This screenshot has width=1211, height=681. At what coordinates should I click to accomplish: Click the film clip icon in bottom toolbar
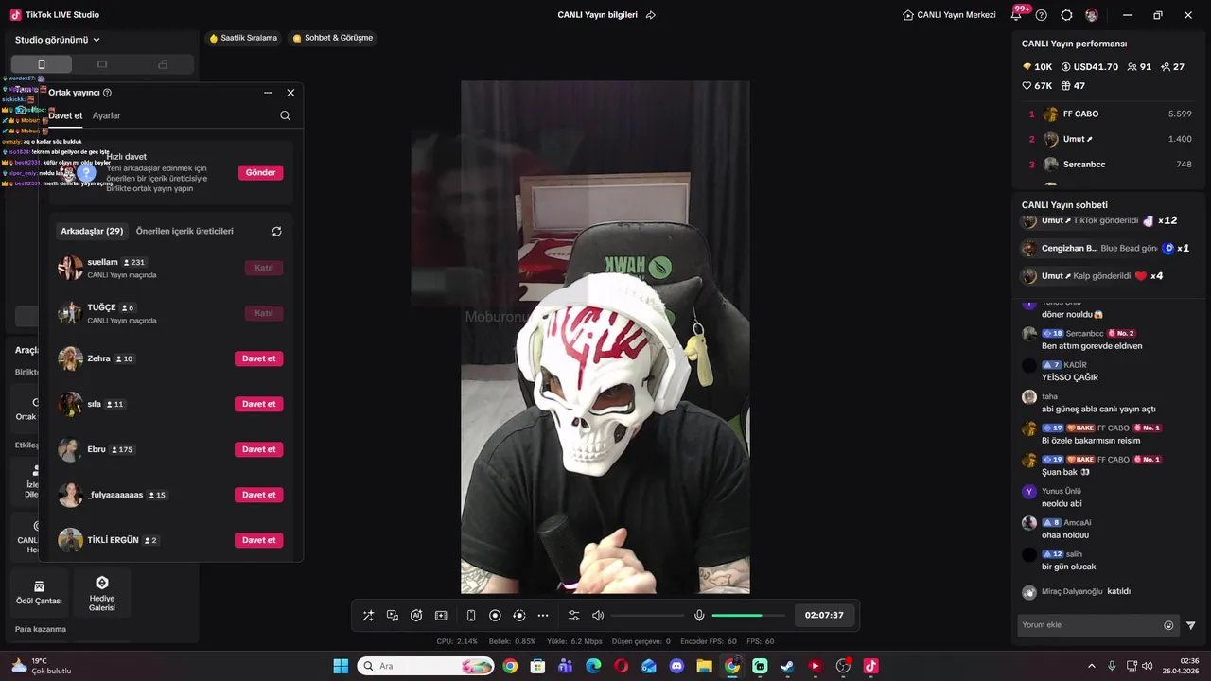441,616
